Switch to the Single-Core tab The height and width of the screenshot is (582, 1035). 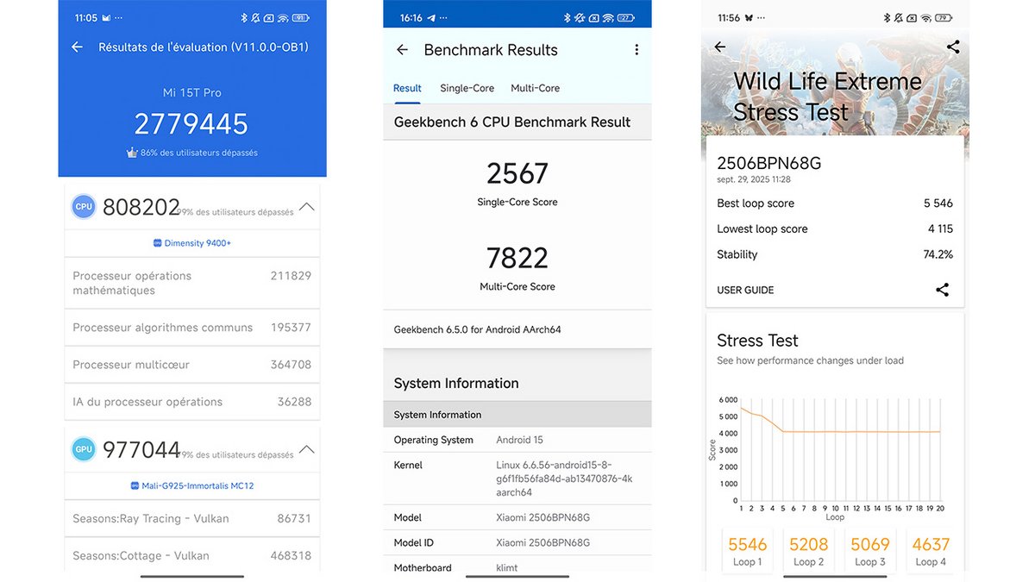tap(467, 88)
